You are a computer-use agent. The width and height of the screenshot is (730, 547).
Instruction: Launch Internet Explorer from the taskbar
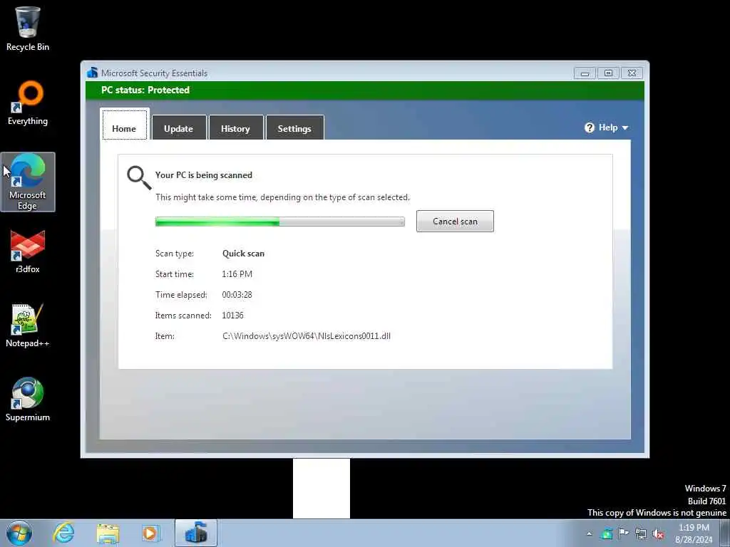63,533
